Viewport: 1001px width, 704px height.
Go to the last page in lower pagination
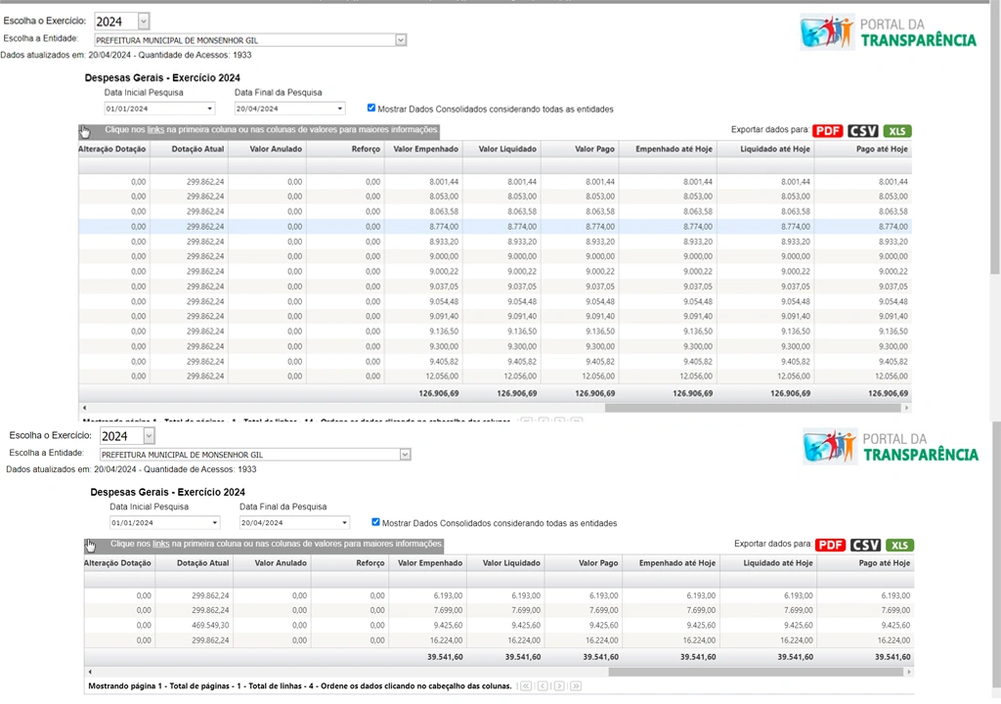(x=576, y=686)
